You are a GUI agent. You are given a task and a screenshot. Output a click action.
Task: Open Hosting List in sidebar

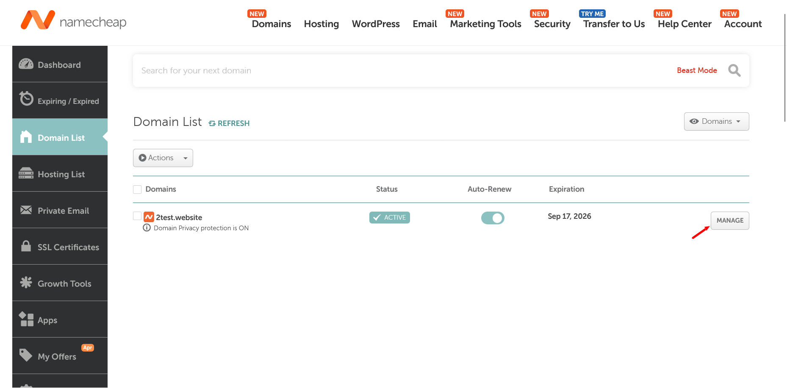(x=60, y=173)
